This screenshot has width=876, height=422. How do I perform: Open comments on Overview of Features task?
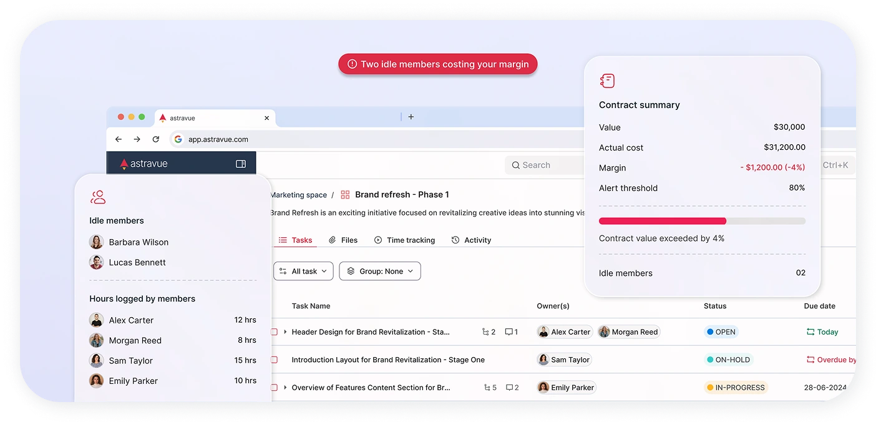(x=512, y=388)
